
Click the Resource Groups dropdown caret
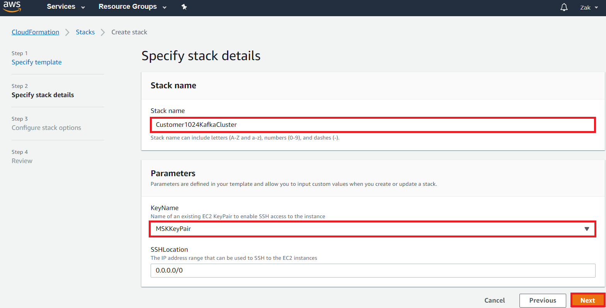point(165,7)
